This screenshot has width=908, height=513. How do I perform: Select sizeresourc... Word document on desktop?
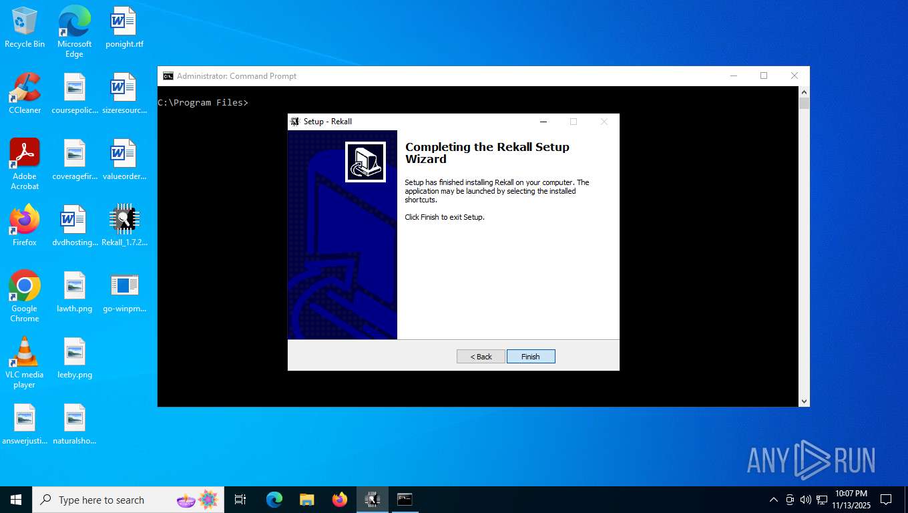point(124,94)
